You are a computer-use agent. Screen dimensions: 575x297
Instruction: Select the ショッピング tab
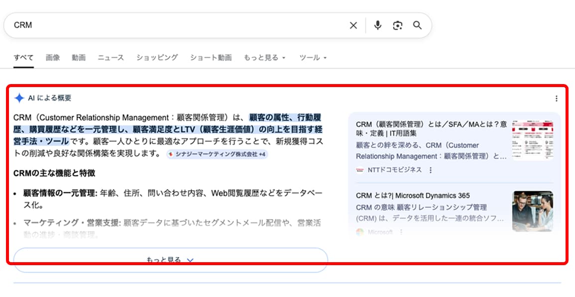point(156,58)
